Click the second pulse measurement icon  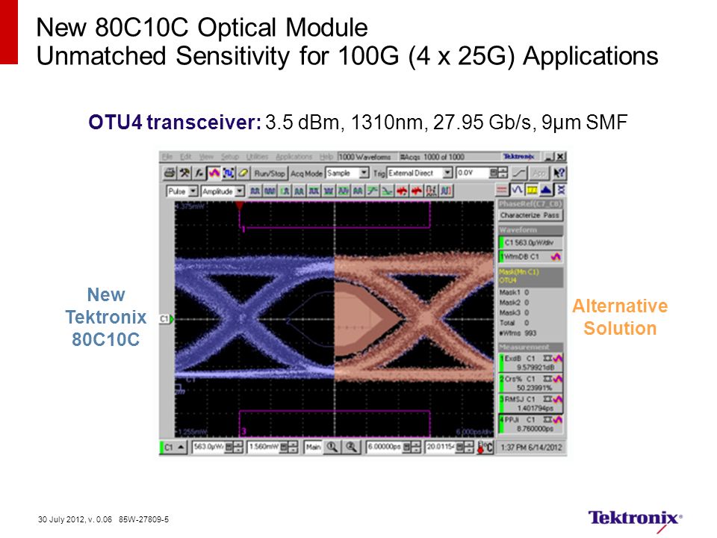270,191
